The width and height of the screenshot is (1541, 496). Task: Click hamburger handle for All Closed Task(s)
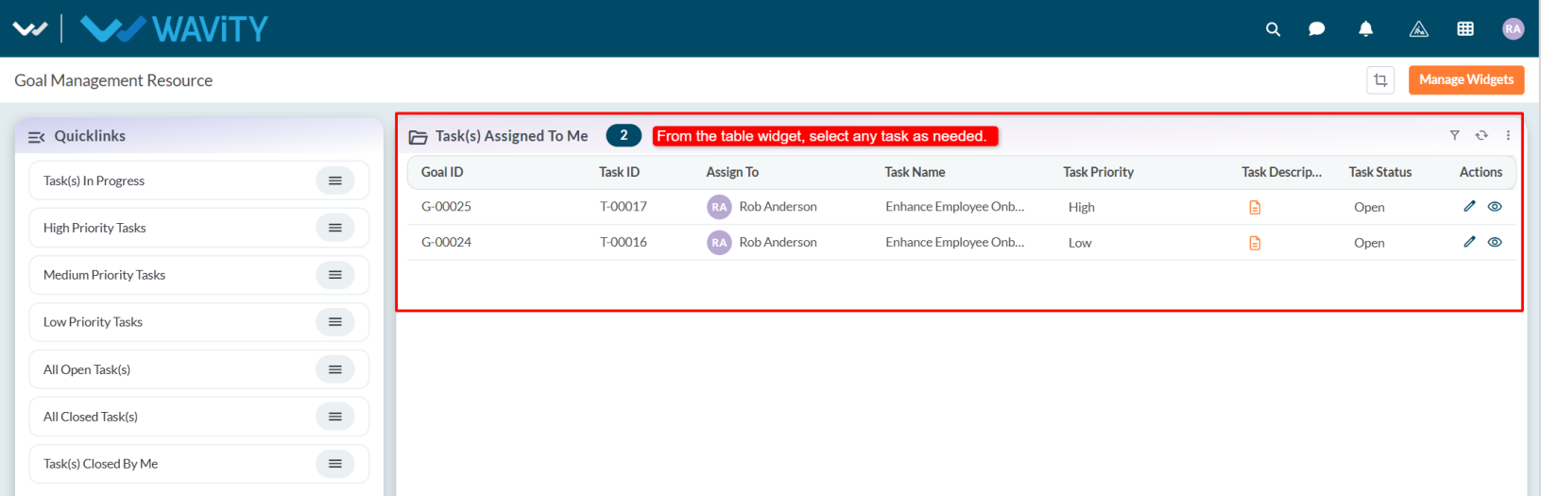click(335, 417)
